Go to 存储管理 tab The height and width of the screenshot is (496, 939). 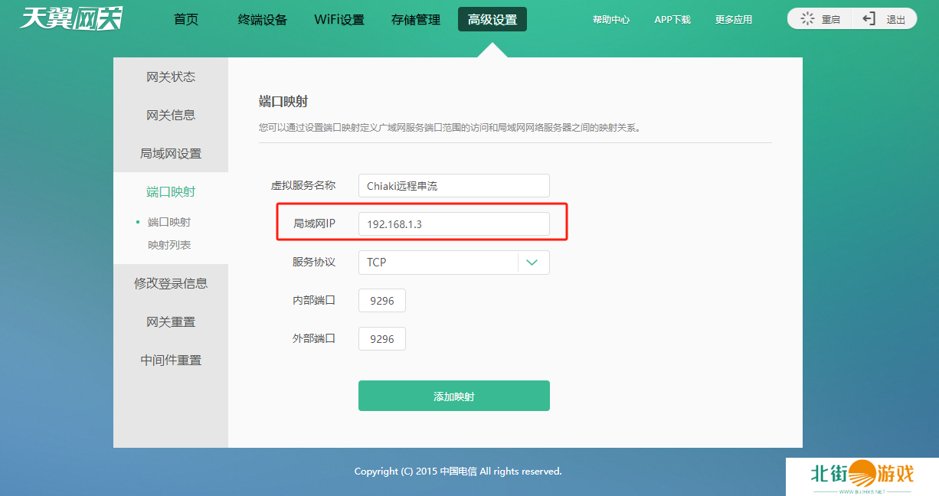pyautogui.click(x=416, y=20)
